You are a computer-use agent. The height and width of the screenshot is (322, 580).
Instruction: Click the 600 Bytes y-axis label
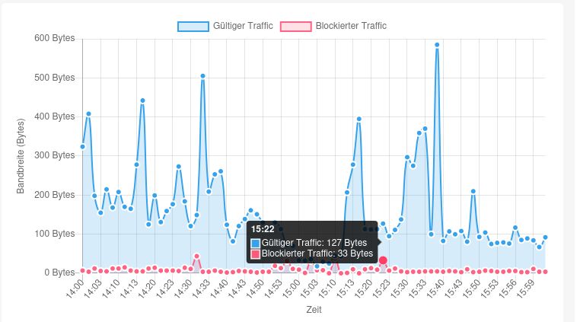pos(56,38)
